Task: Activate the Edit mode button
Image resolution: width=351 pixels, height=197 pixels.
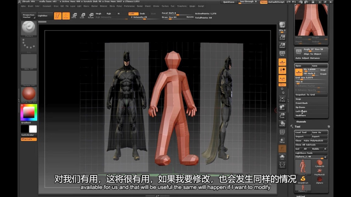Action: [x=58, y=16]
